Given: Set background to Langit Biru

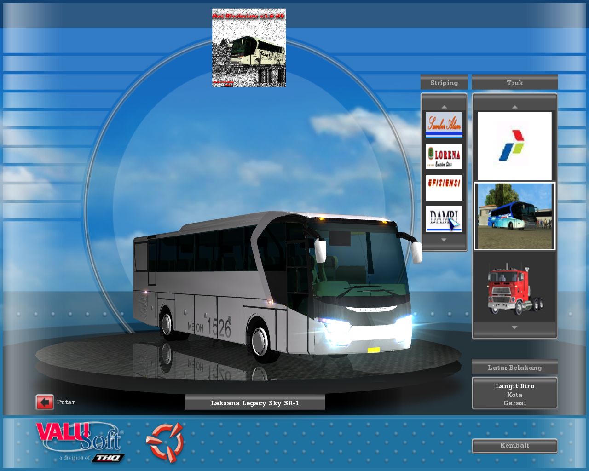Looking at the screenshot, I should point(514,386).
